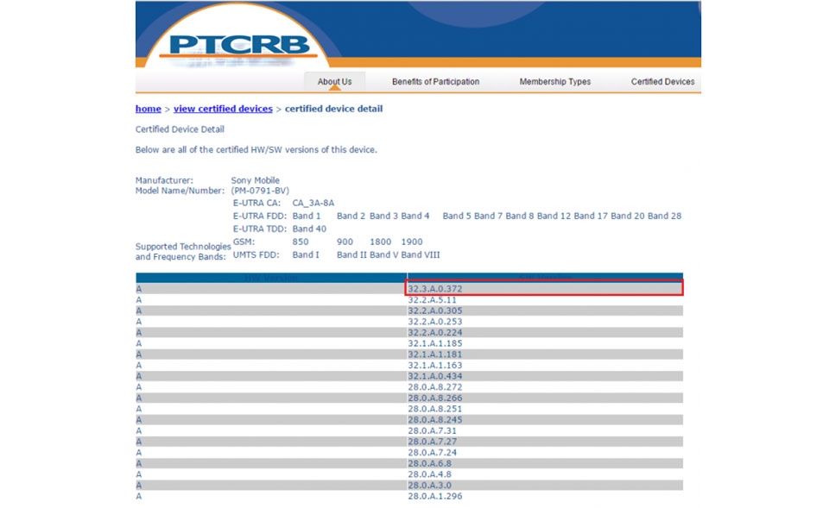Open Certified Devices menu item
829x508 pixels.
(662, 81)
